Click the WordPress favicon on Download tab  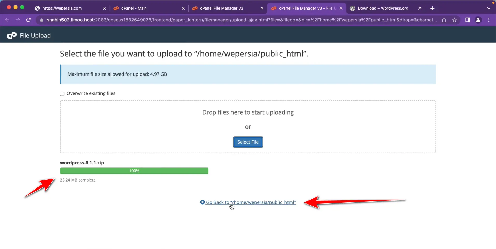352,8
